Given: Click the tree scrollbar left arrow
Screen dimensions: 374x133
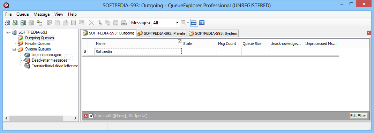Looking at the screenshot, I should pyautogui.click(x=6, y=118).
